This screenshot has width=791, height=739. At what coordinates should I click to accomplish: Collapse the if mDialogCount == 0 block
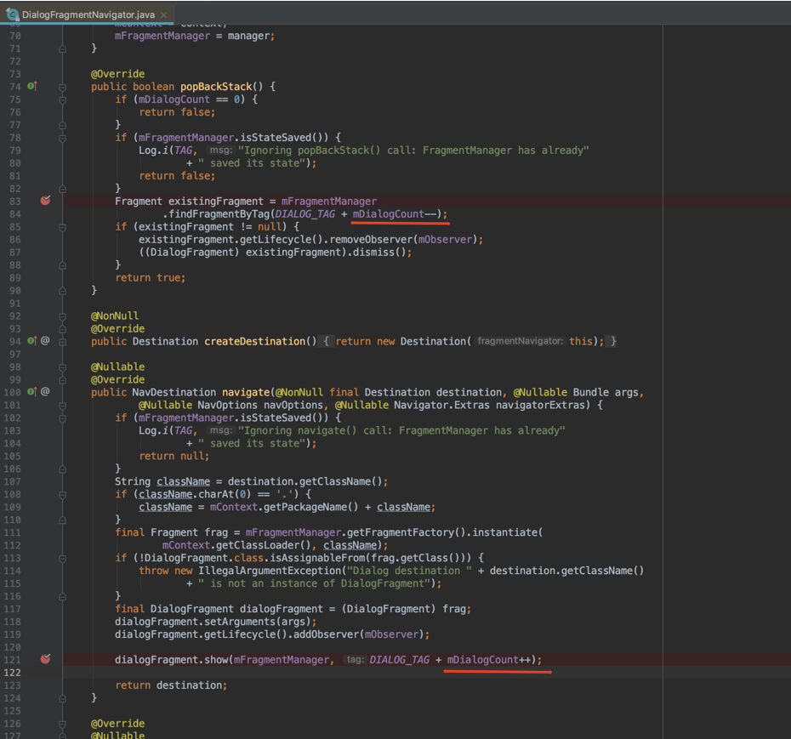click(63, 99)
